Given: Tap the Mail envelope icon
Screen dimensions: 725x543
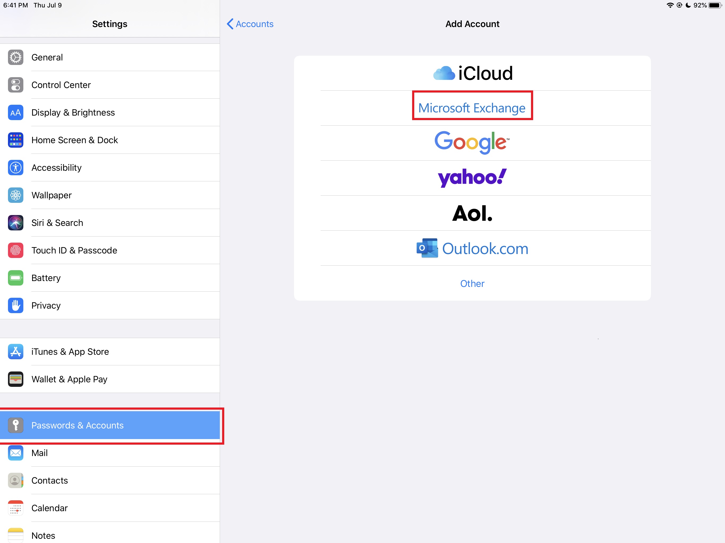Looking at the screenshot, I should click(15, 453).
